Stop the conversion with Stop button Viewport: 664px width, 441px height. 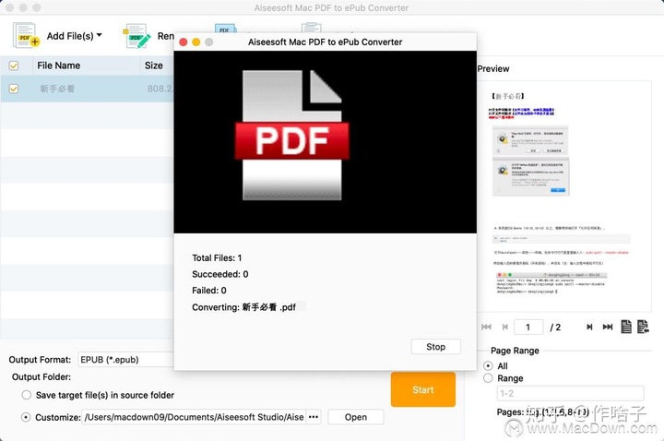click(x=435, y=347)
